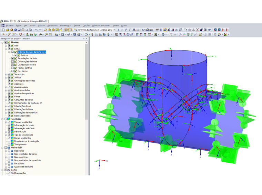Click the navigator vertical scrollbar thumb
This screenshot has height=195, width=262.
[x=87, y=82]
